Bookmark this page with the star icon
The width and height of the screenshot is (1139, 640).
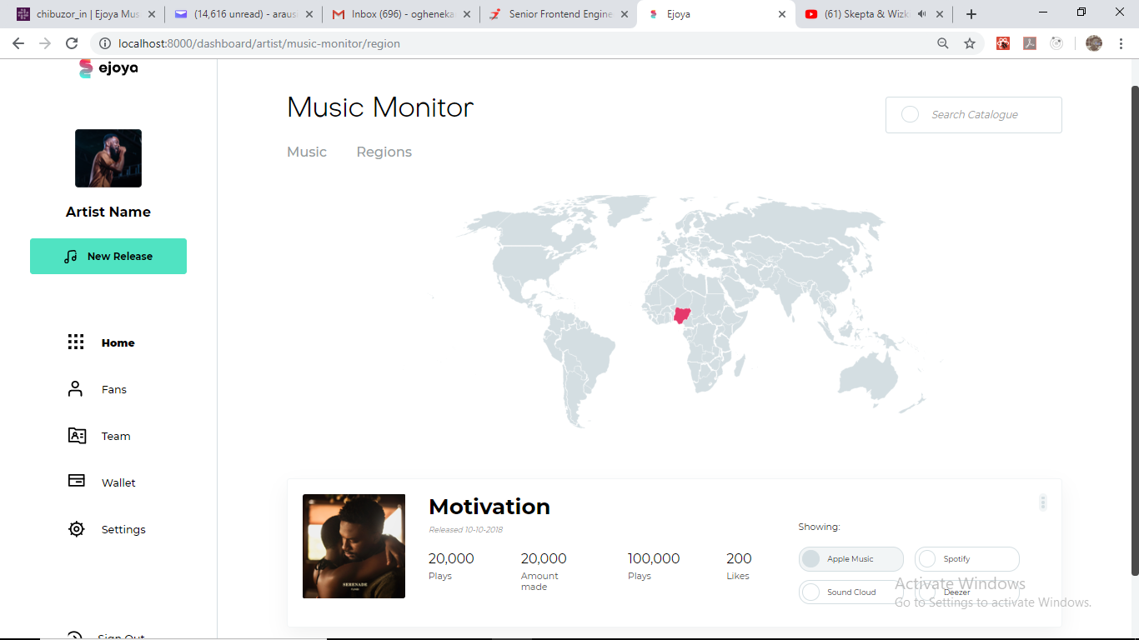970,43
